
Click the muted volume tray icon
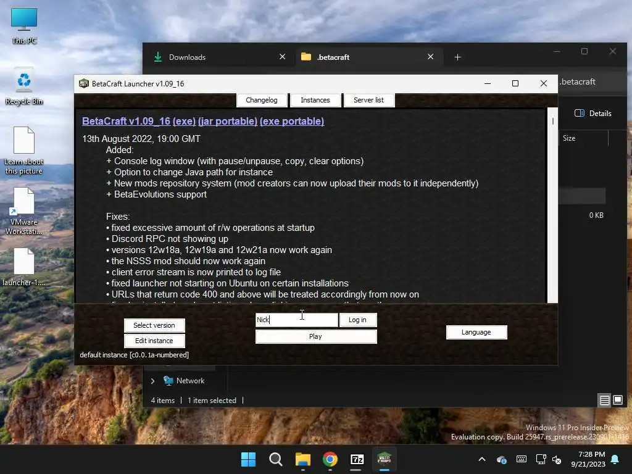tap(557, 459)
